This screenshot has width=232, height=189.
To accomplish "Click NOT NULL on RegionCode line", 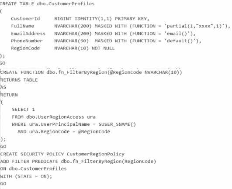I will 103,48.
